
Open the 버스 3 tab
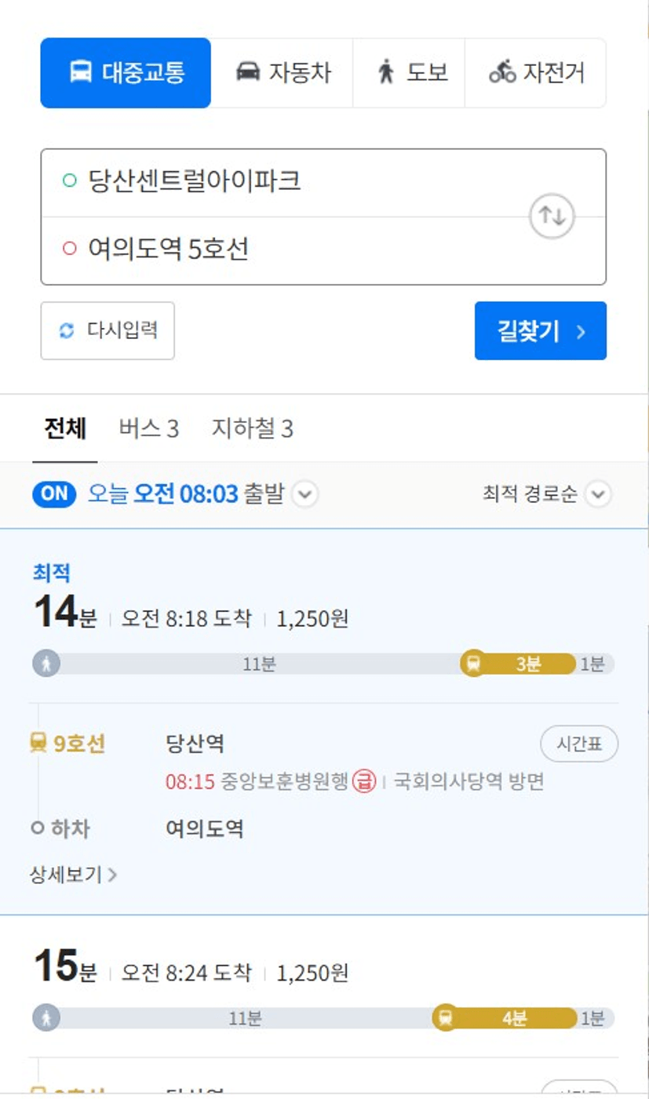coord(149,428)
